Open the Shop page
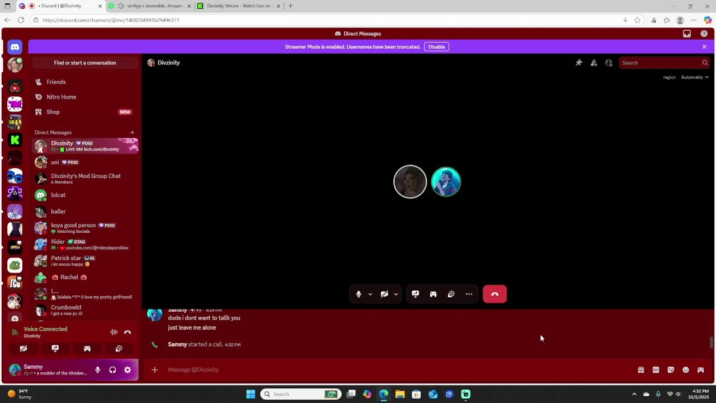The image size is (716, 403). (85, 112)
